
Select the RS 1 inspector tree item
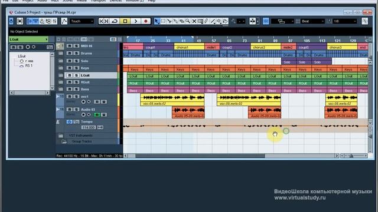(x=29, y=65)
